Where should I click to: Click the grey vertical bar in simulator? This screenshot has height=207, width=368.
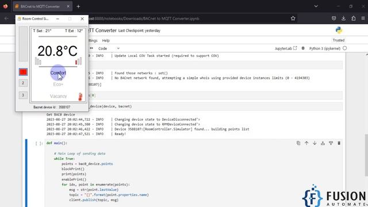pos(23,44)
